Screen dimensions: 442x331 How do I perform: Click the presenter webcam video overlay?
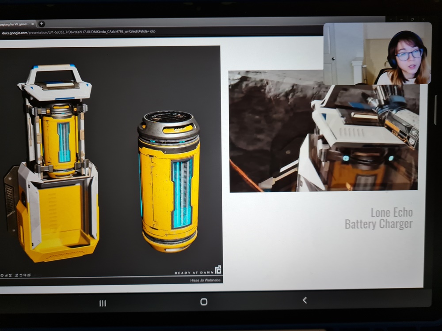coord(377,53)
